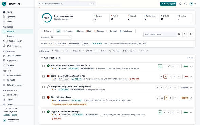This screenshot has width=200, height=125.
Task: Click the 81% execution progress ring
Action: click(x=47, y=18)
